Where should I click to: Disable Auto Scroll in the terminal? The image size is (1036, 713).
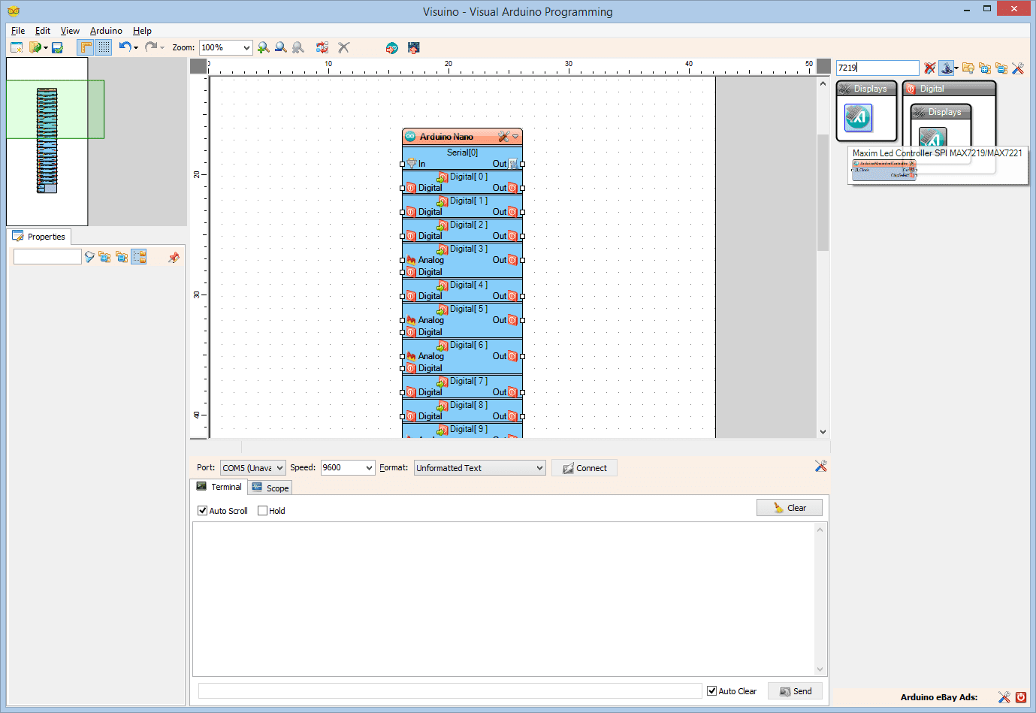[201, 510]
